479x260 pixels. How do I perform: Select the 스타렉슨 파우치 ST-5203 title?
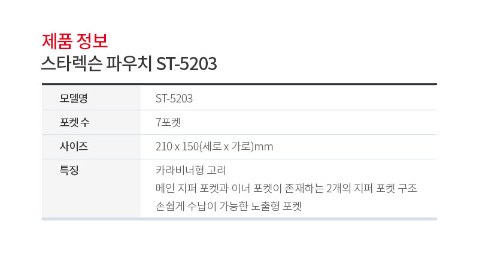[129, 64]
